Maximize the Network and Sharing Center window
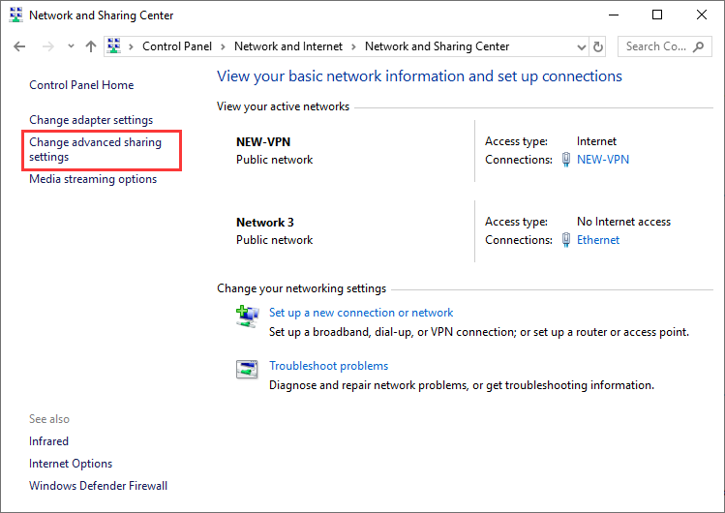Image resolution: width=725 pixels, height=513 pixels. tap(657, 15)
